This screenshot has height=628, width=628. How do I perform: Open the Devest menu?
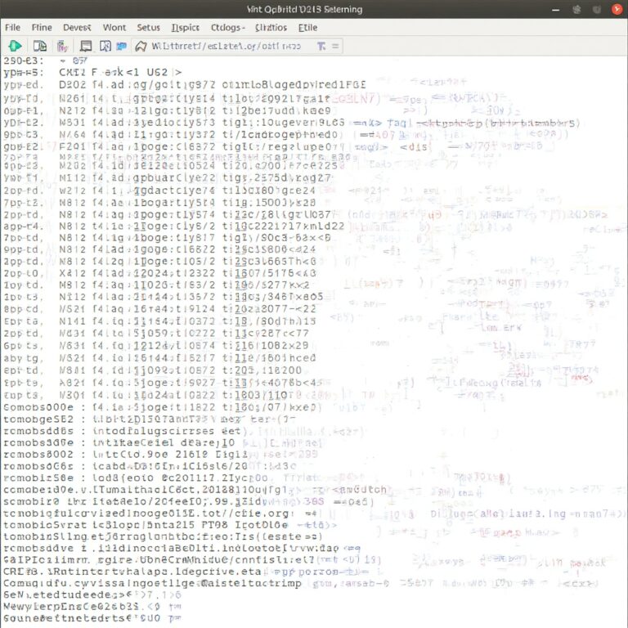(77, 28)
